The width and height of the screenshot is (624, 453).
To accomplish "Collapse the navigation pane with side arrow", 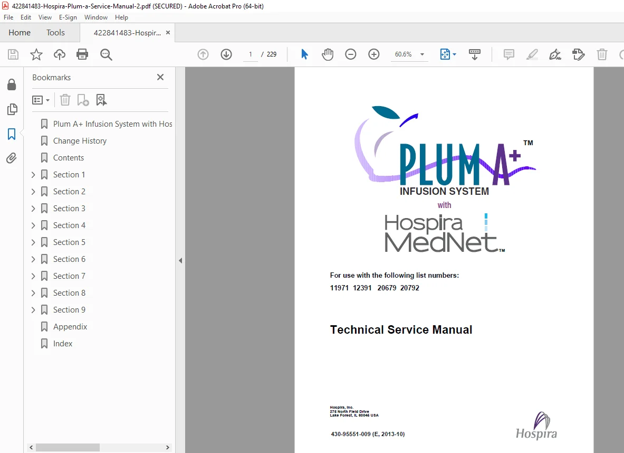I will click(x=180, y=261).
